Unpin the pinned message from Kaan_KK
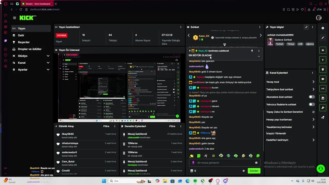The height and width of the screenshot is (185, 329). pos(252,51)
